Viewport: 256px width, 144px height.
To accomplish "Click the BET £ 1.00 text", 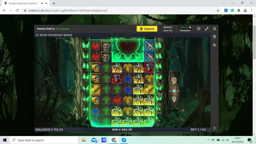I will [x=198, y=129].
